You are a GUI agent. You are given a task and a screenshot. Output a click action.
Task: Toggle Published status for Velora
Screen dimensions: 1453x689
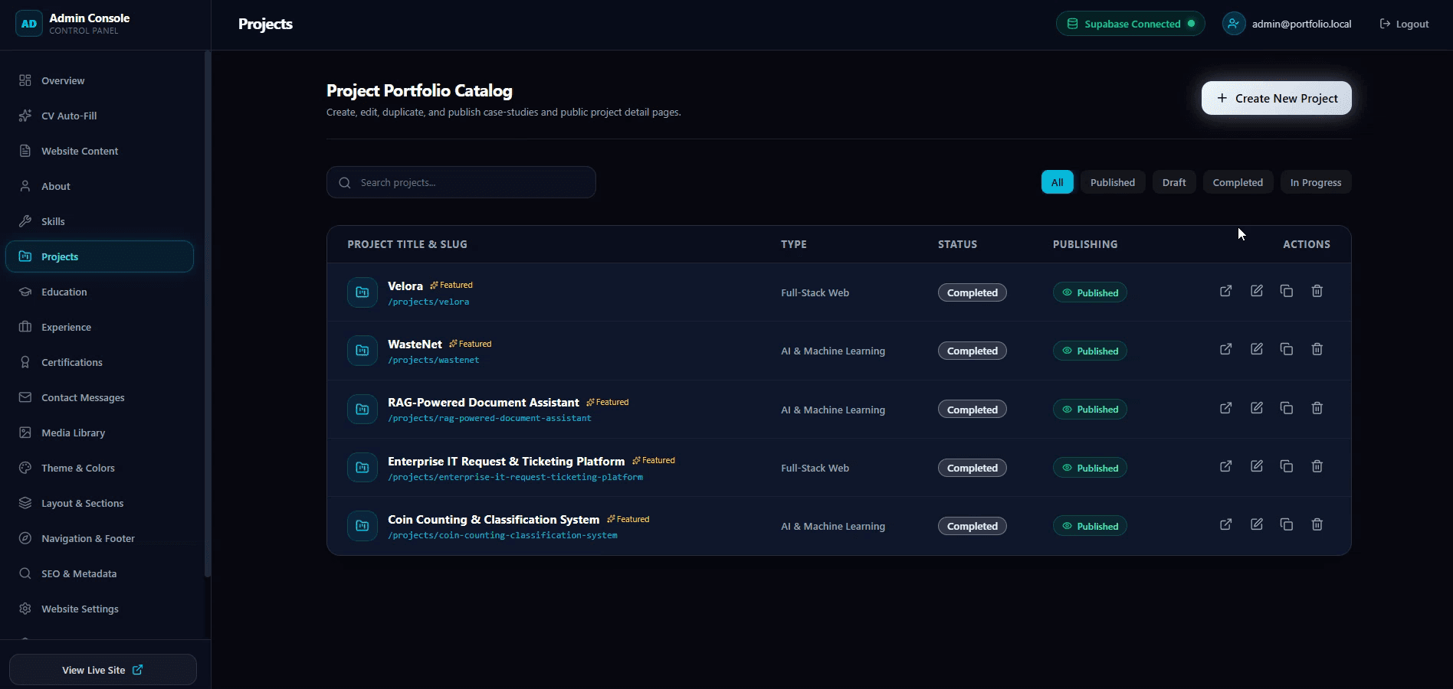point(1090,292)
